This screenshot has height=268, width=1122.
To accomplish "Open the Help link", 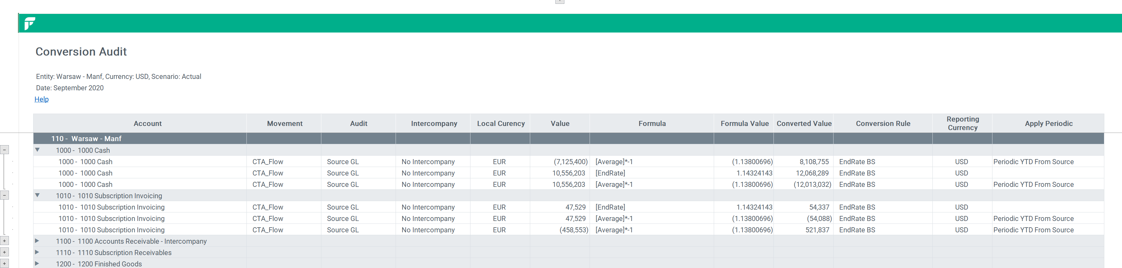I will pyautogui.click(x=41, y=99).
